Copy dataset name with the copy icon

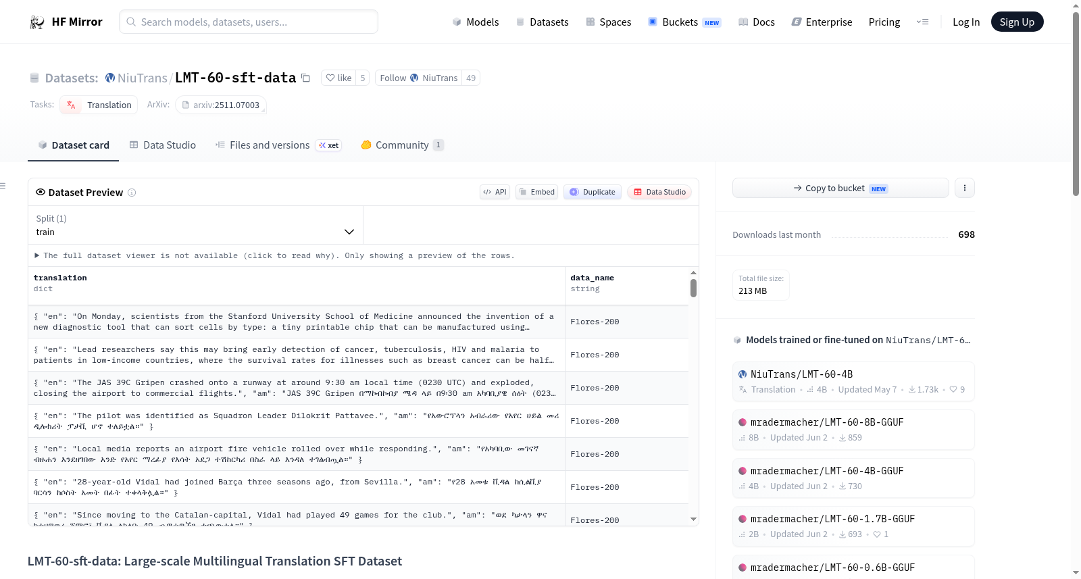pyautogui.click(x=305, y=78)
